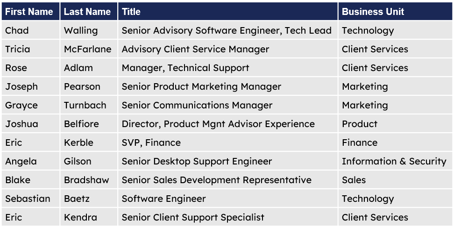Click the First Name column header
The height and width of the screenshot is (228, 454).
tap(31, 11)
